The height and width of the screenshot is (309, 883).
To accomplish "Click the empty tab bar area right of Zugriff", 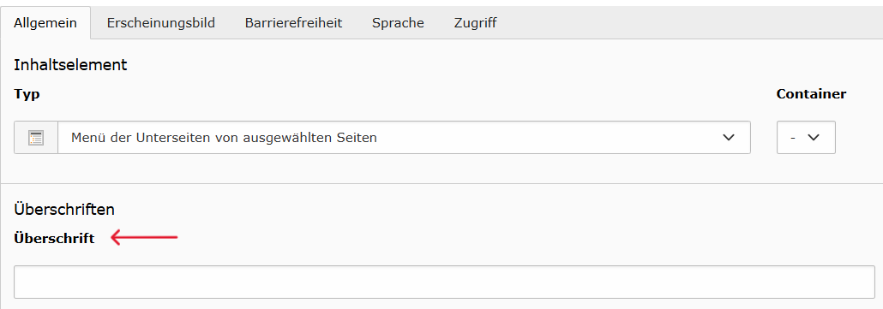I will tap(697, 23).
